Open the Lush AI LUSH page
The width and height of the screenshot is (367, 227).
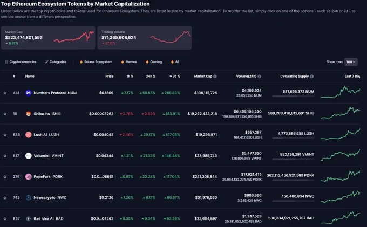click(46, 135)
